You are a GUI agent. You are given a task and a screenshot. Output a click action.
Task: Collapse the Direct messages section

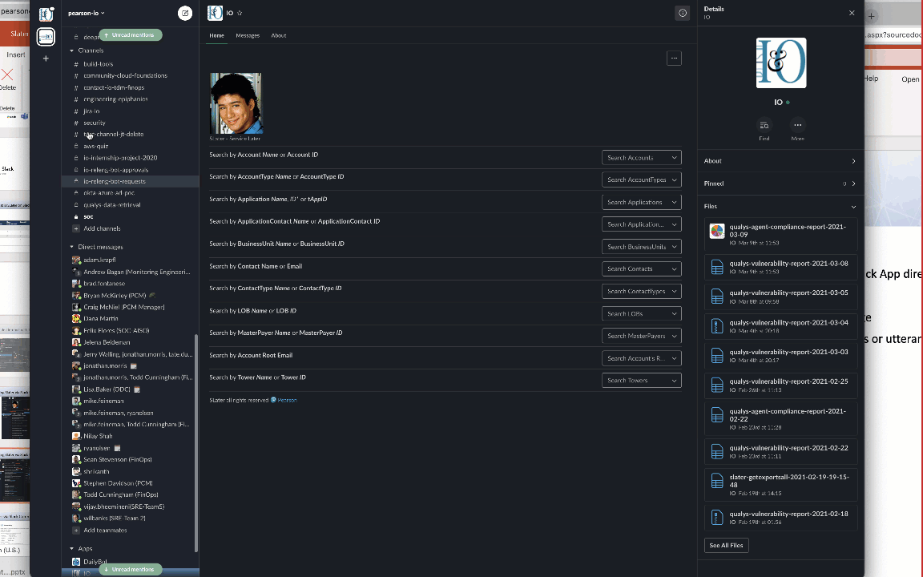point(72,248)
